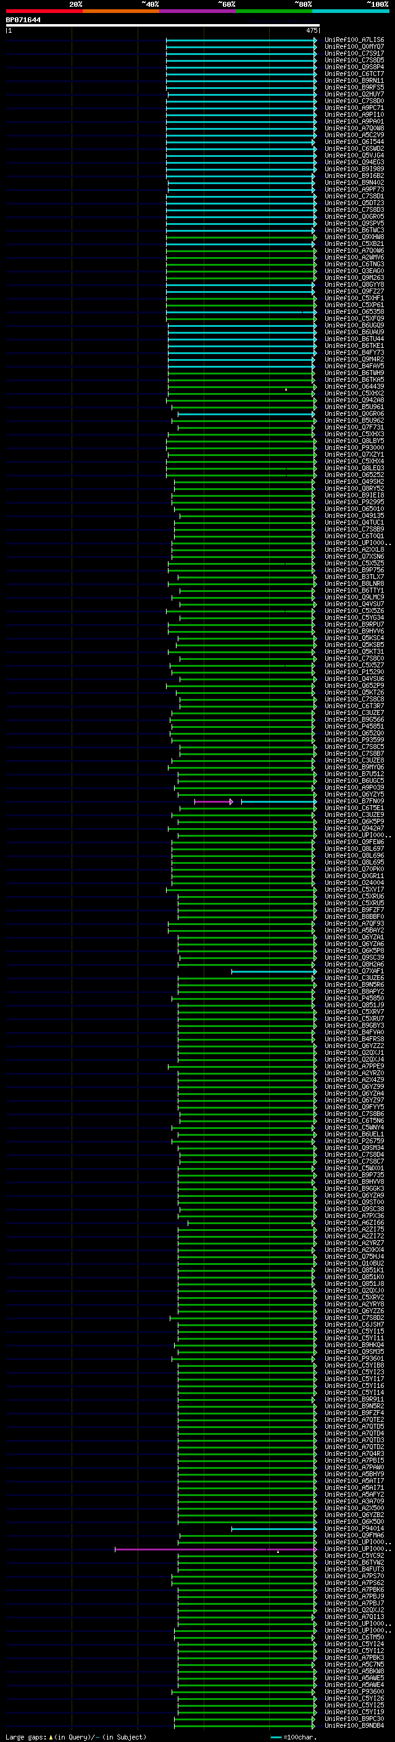Image resolution: width=395 pixels, height=1742 pixels.
Task: Open the UniRef100_Q0MYQ7 hit
Action: [354, 47]
